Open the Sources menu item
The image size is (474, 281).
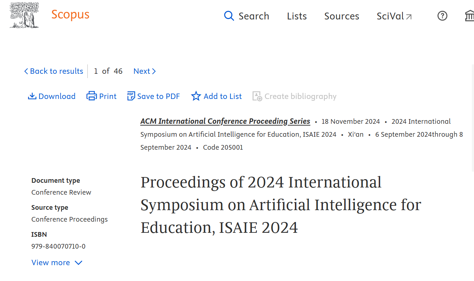(x=342, y=16)
